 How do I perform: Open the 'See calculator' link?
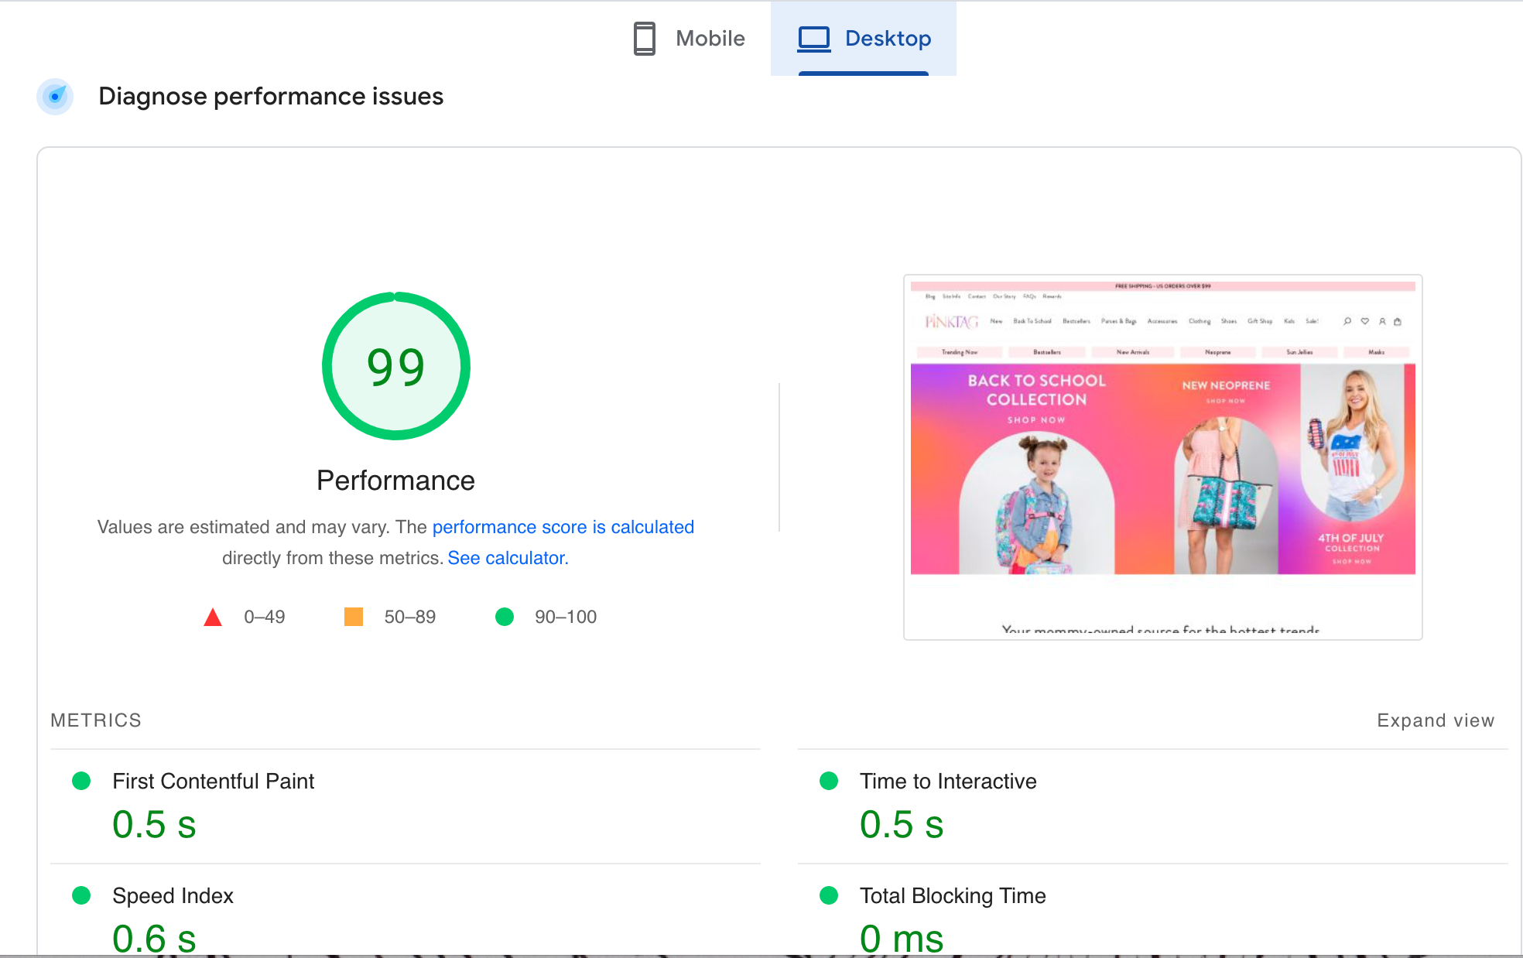point(507,558)
